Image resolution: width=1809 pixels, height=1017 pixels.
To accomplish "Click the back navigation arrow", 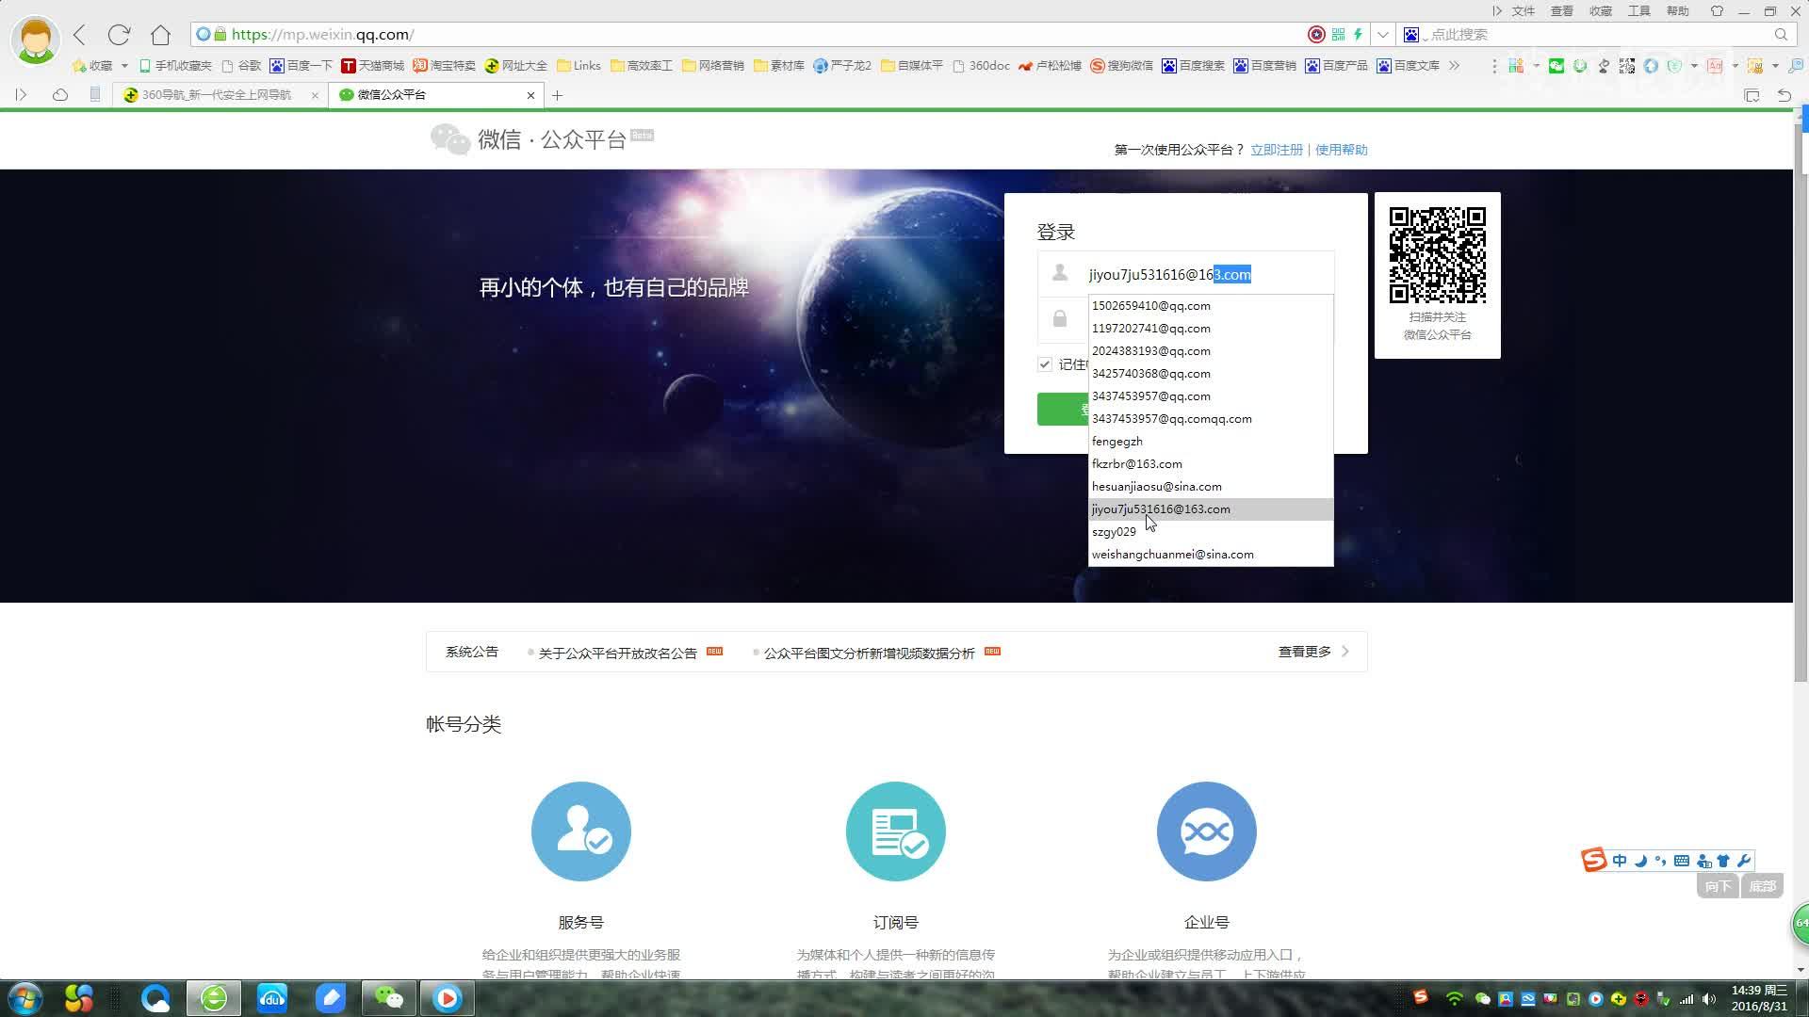I will point(80,35).
